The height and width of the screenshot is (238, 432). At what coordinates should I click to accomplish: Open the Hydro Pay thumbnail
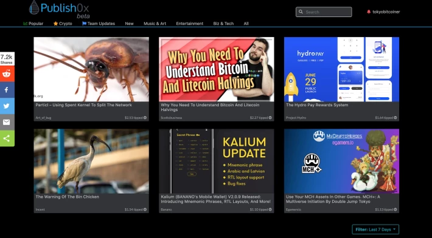(341, 69)
